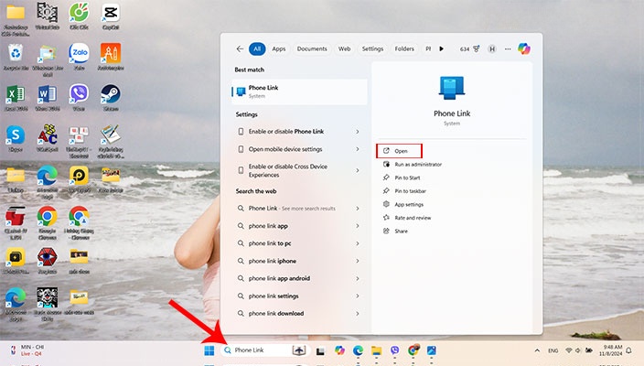This screenshot has width=644, height=366.
Task: Expand Cross Device Experiences result chevron
Action: point(358,170)
